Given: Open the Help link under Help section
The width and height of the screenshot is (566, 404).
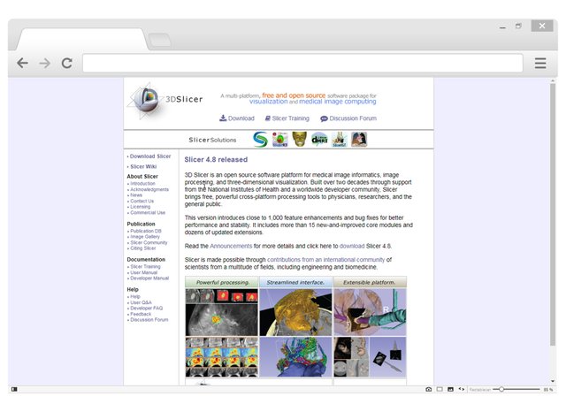Looking at the screenshot, I should click(135, 296).
